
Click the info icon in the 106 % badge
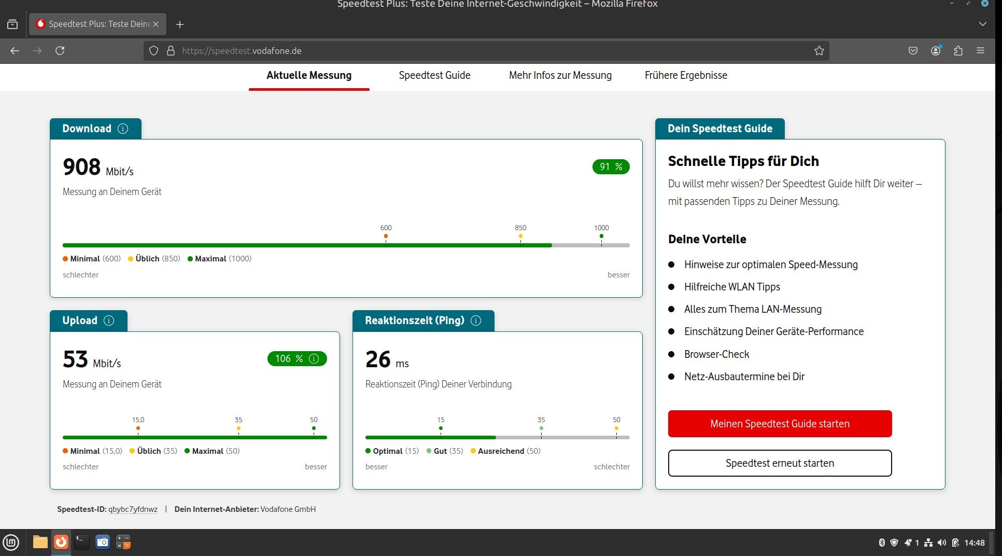314,358
